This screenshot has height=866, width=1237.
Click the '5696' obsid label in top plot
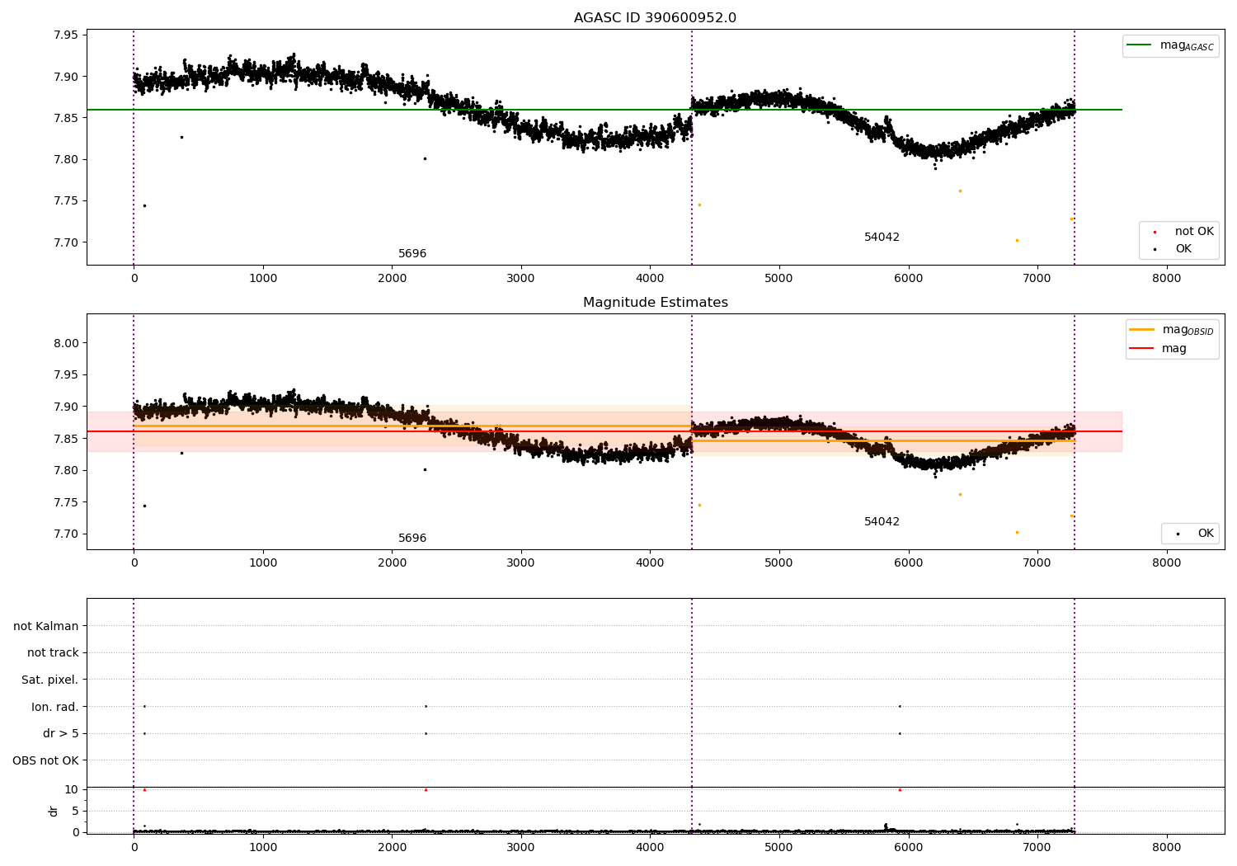[x=412, y=254]
